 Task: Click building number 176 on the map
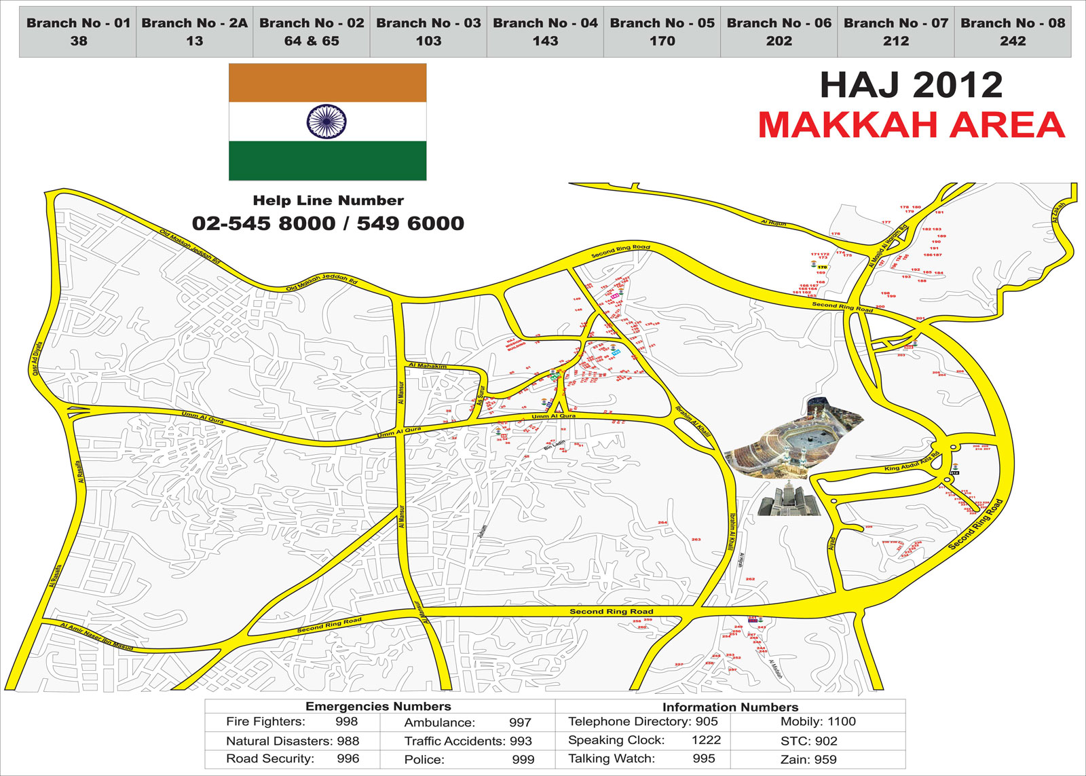tap(836, 234)
